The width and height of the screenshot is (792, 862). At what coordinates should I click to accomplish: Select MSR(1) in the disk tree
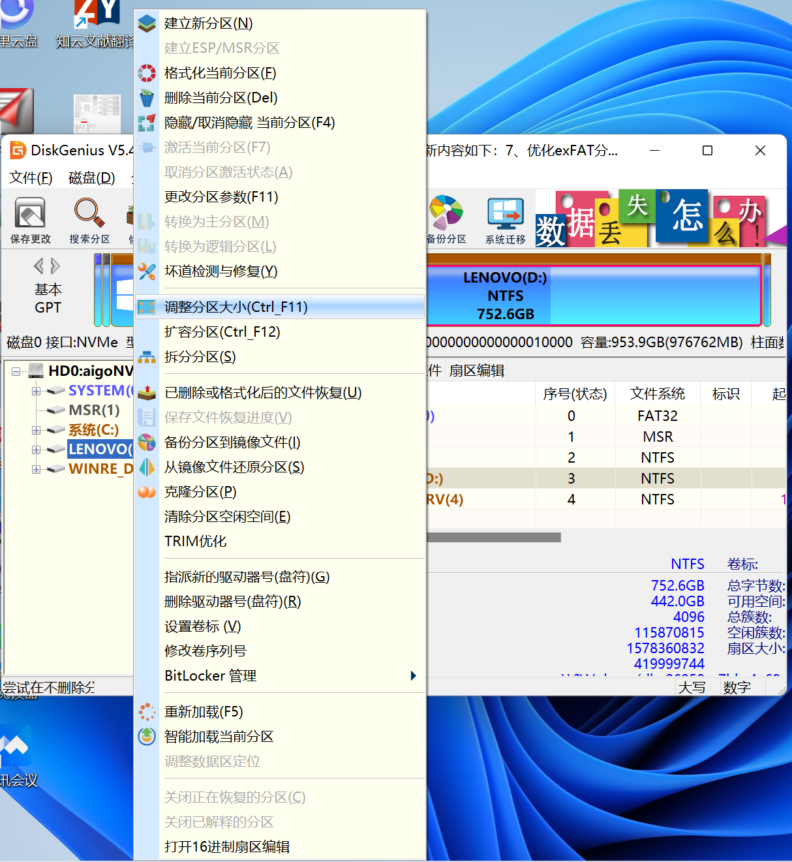click(x=94, y=410)
